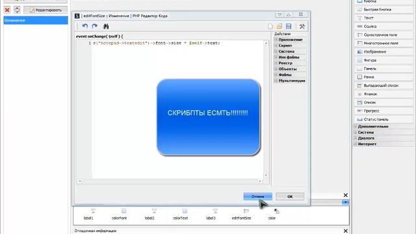Expand Файлы actions group

(x=276, y=75)
